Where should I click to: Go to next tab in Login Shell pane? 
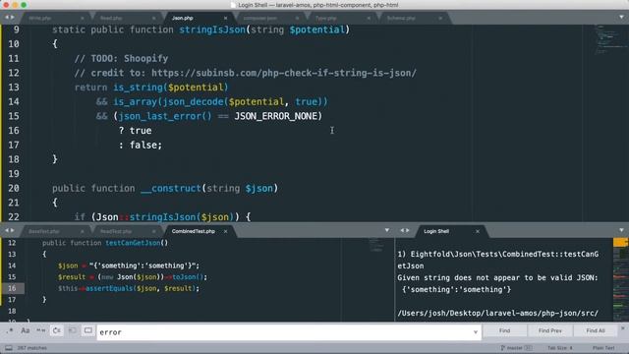[408, 230]
